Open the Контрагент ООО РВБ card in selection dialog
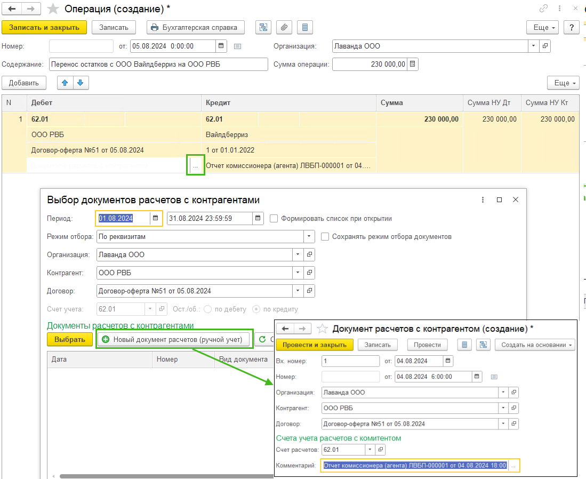 (309, 273)
